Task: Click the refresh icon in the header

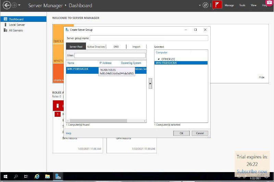Action: coord(206,5)
